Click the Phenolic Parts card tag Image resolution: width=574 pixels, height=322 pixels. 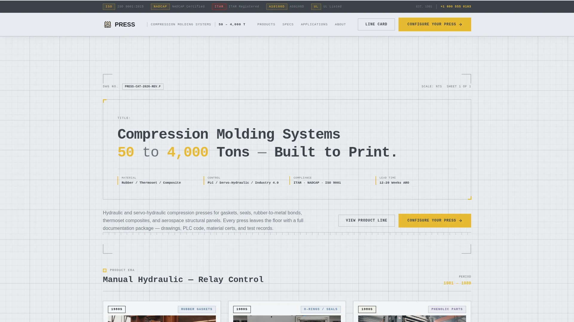[x=447, y=309]
